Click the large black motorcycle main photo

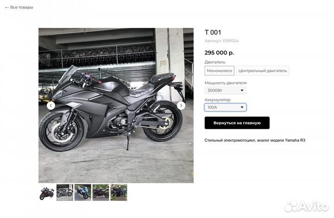[116, 106]
